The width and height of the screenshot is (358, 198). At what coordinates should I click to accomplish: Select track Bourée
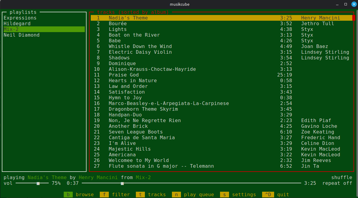(222, 24)
